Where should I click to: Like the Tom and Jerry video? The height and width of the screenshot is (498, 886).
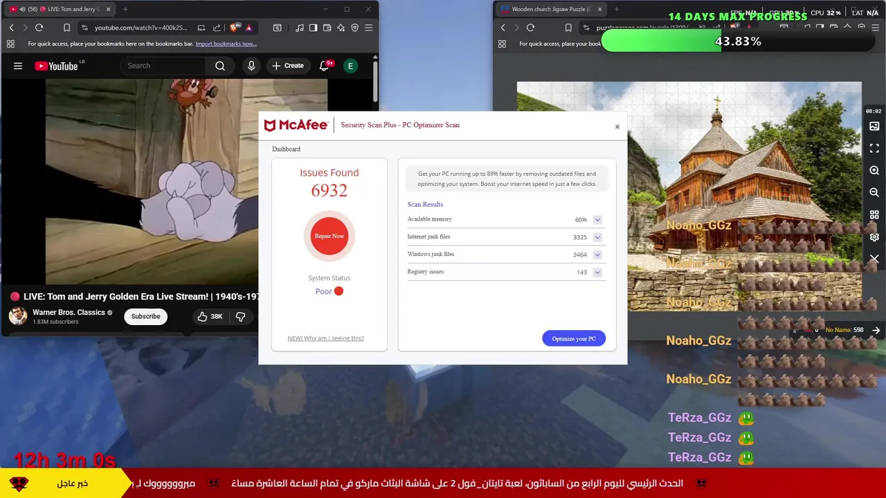209,316
